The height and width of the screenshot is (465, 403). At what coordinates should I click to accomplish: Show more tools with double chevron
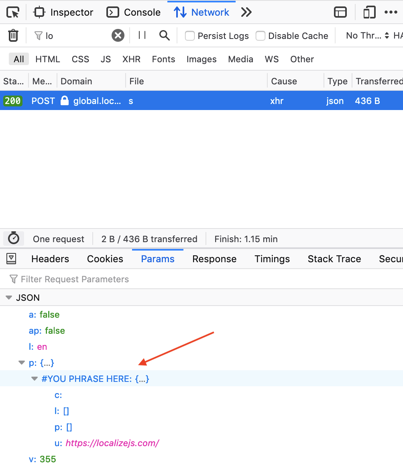tap(246, 12)
